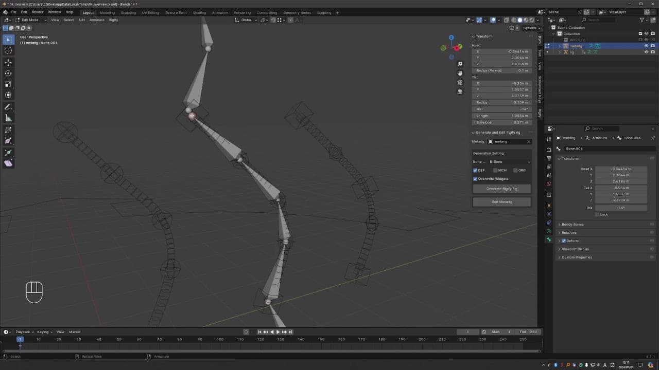The height and width of the screenshot is (370, 659).
Task: Enable the ORG checkbox
Action: tap(515, 170)
